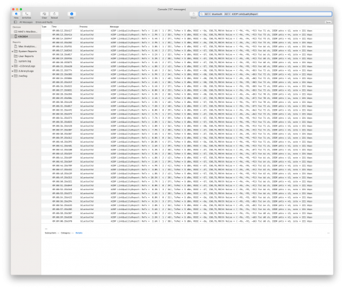Click the Share toolbar icon
This screenshot has width=344, height=289.
193,14
